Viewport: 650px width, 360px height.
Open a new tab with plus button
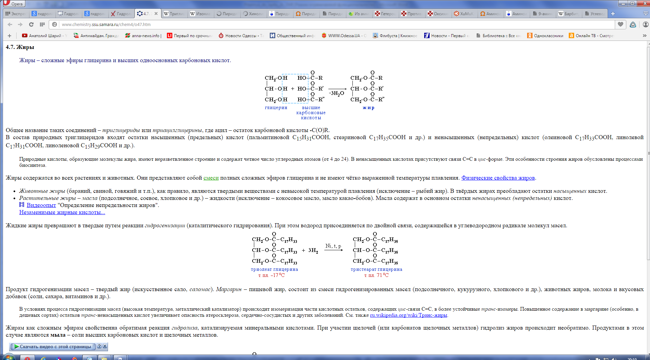coord(613,14)
